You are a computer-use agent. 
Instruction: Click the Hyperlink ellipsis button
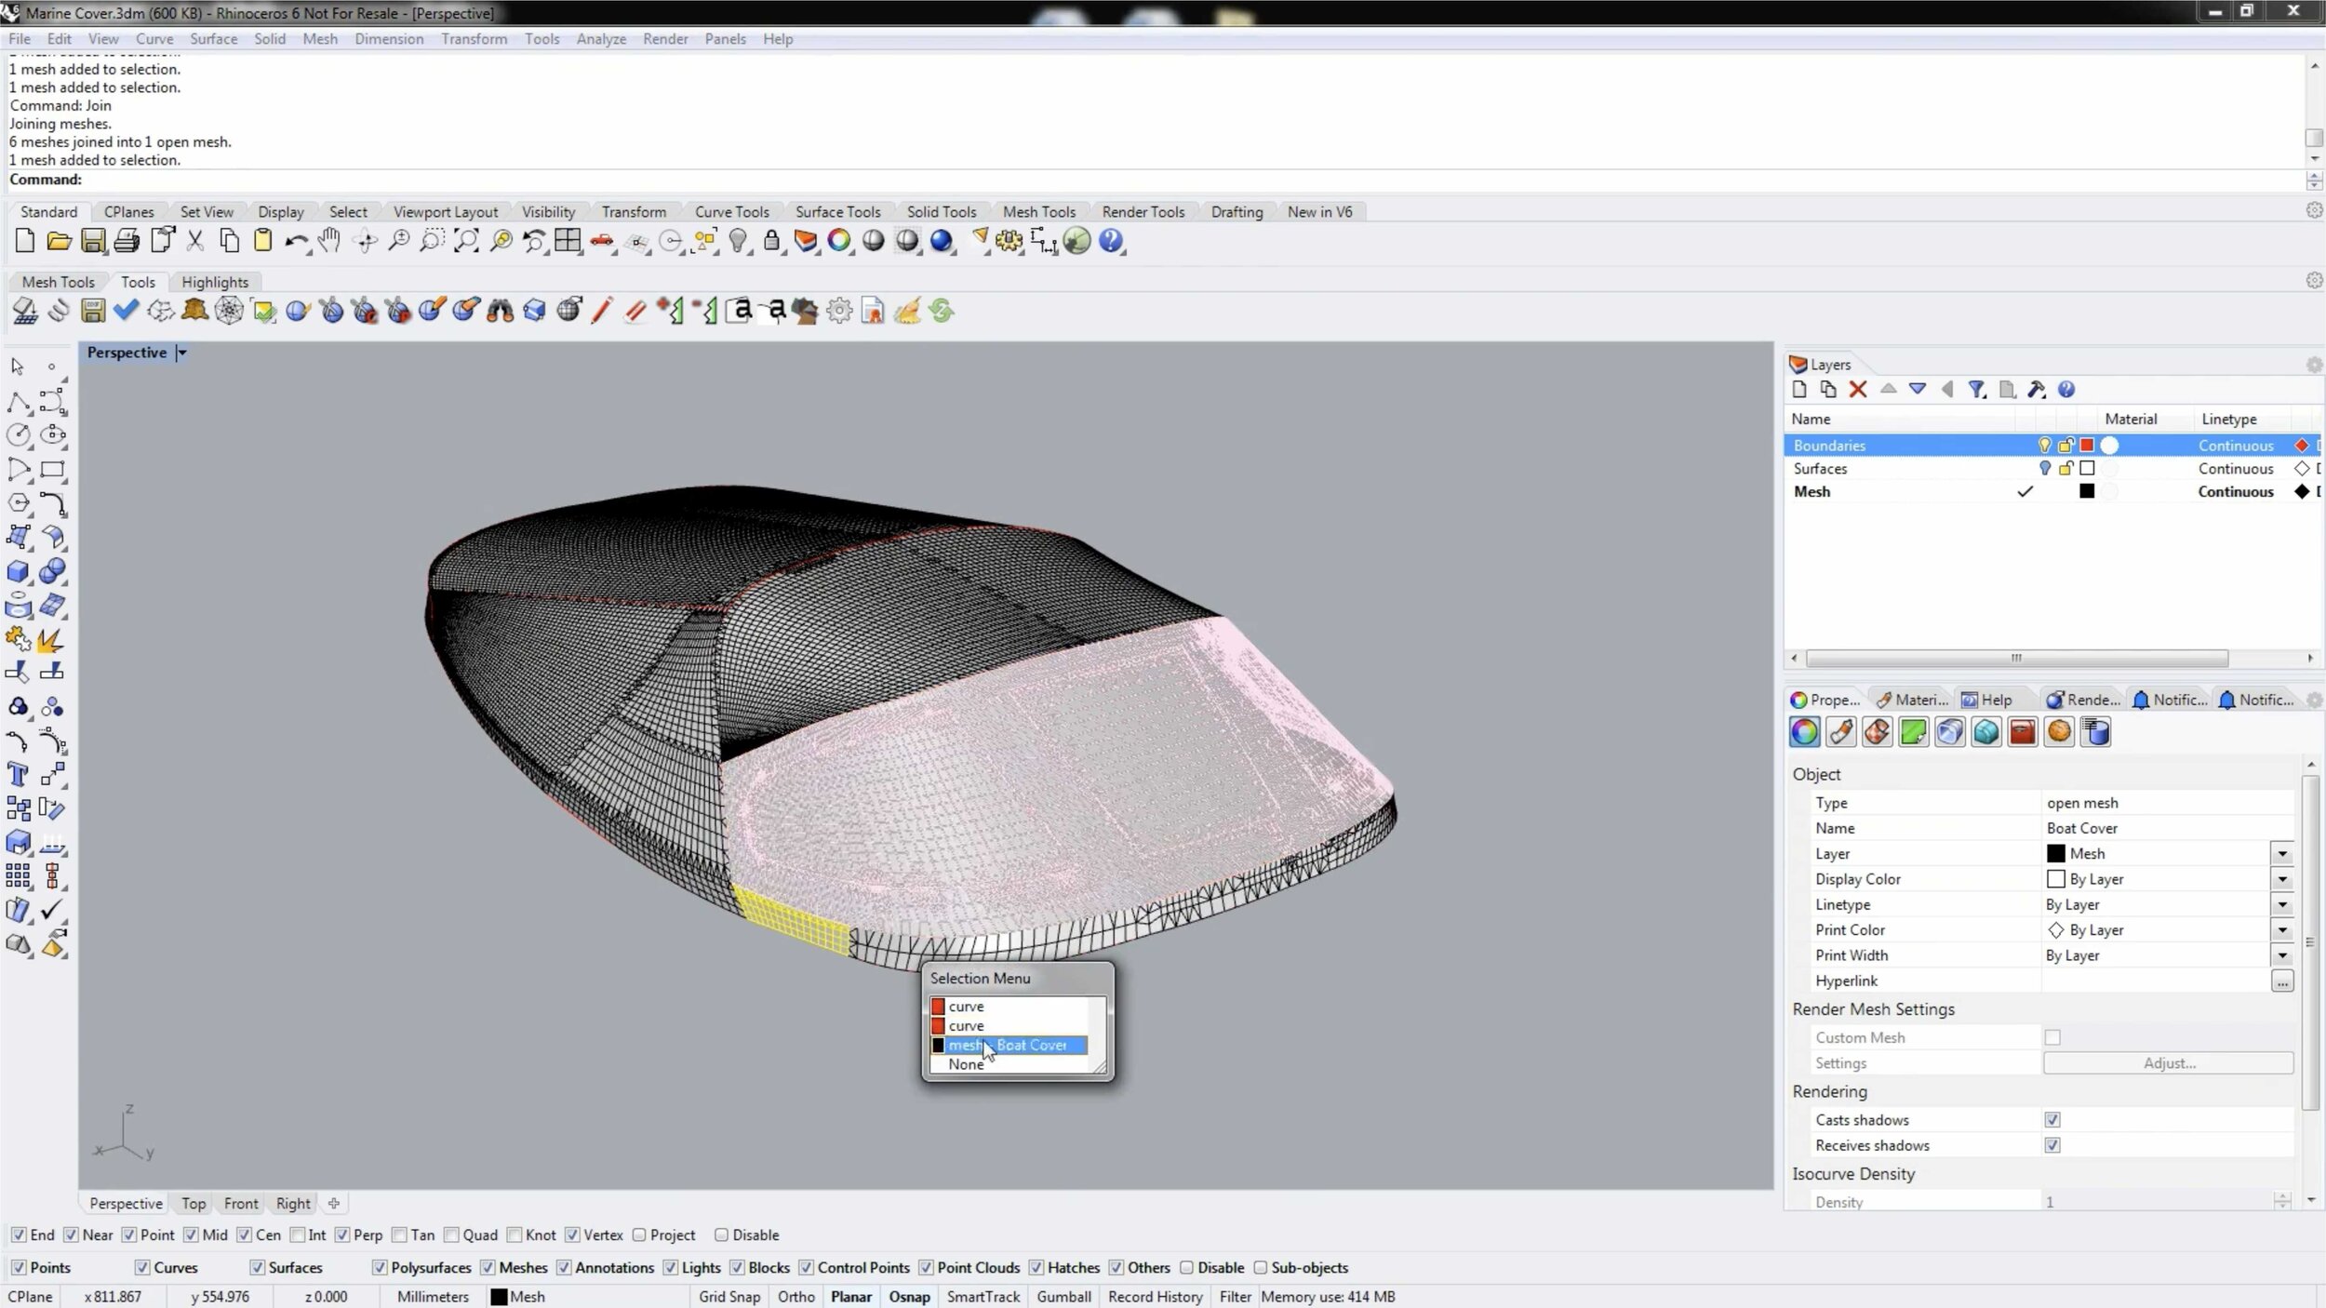click(2281, 981)
